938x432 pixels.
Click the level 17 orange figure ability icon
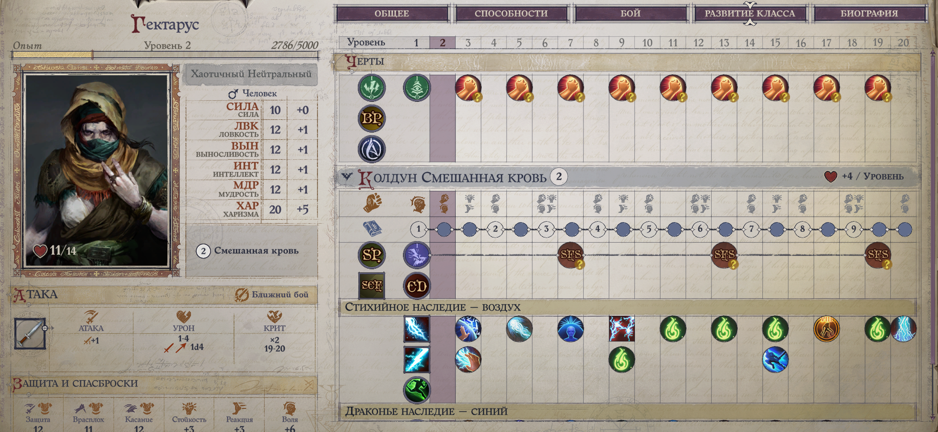(826, 329)
